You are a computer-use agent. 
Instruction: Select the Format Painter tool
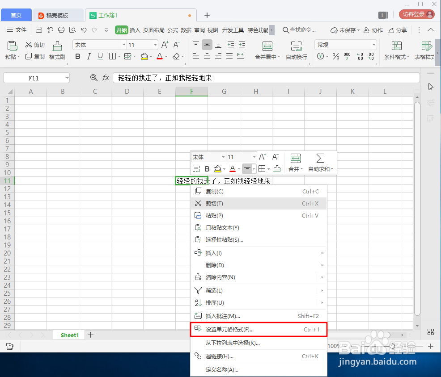[57, 50]
